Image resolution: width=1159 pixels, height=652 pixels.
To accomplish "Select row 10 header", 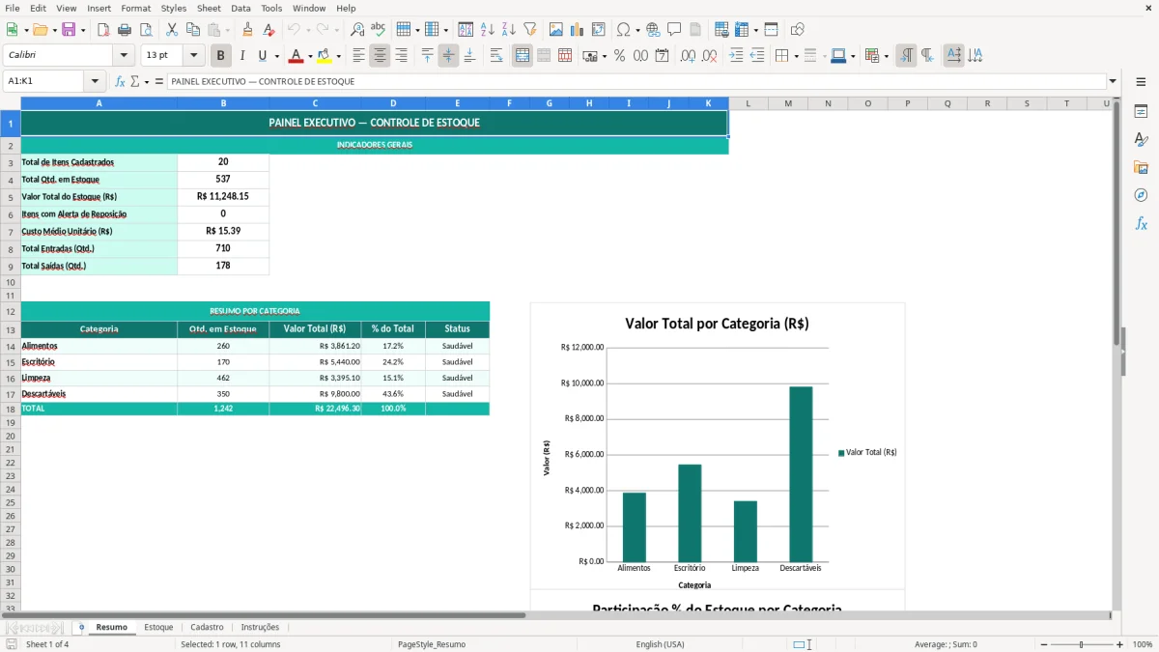I will (x=10, y=282).
